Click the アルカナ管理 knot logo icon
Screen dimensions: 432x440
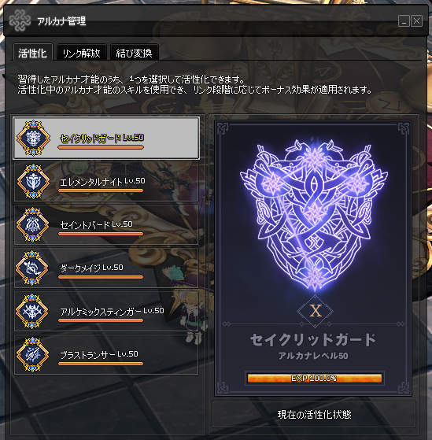(20, 20)
